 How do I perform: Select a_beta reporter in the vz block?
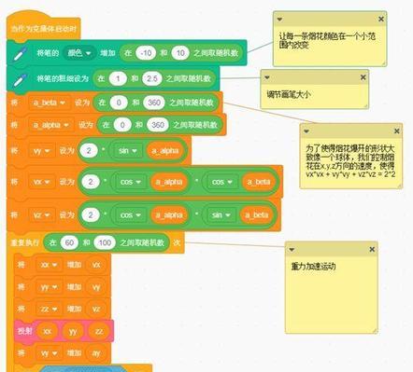pos(257,215)
